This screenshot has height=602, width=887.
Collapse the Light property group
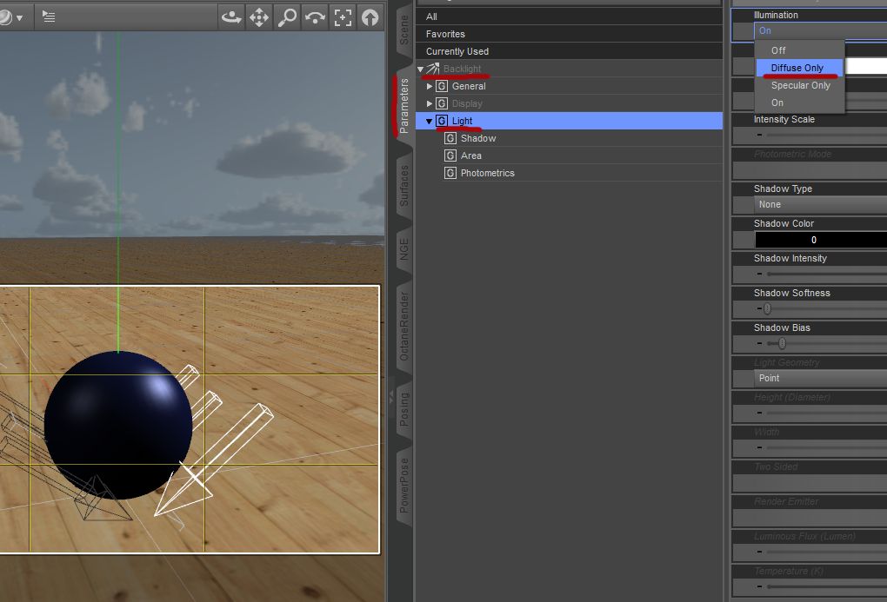430,121
